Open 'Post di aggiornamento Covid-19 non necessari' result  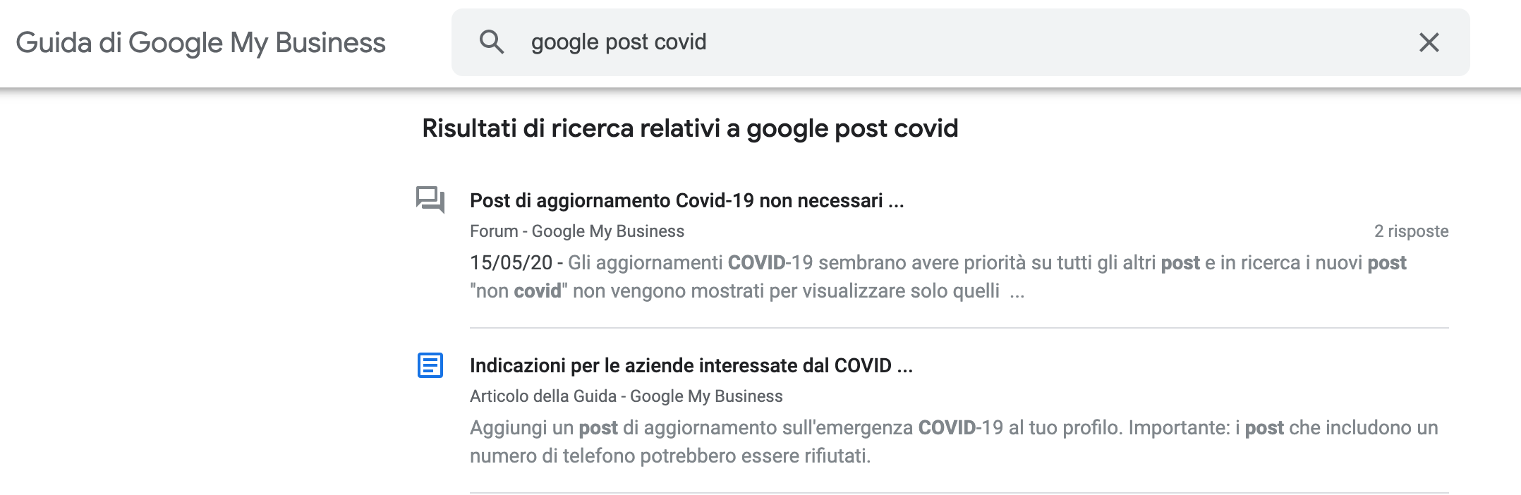(x=686, y=201)
